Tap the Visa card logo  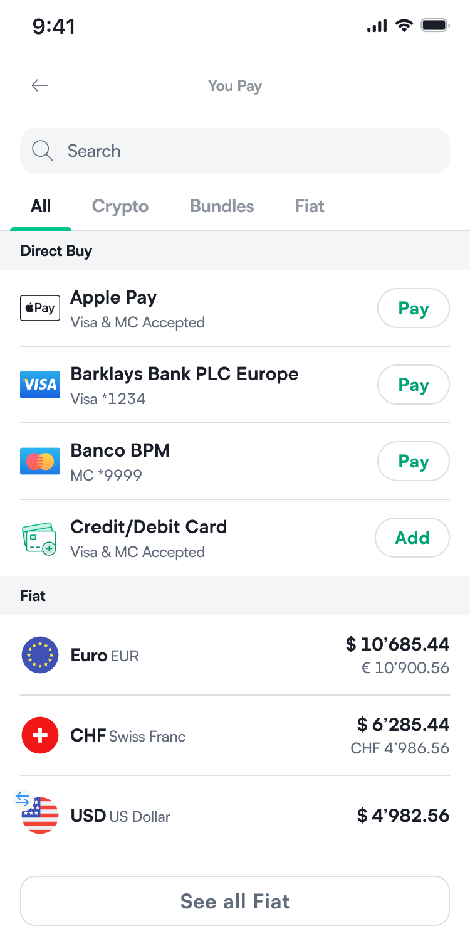(40, 385)
